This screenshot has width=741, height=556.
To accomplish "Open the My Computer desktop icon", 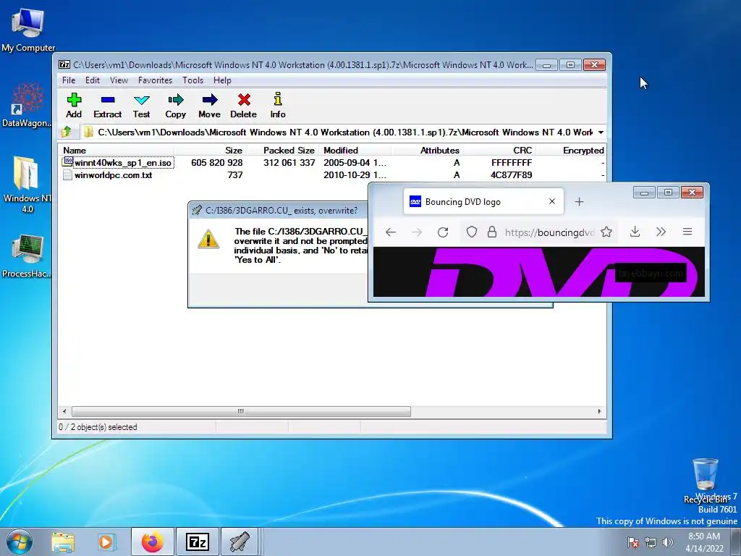I will [28, 30].
